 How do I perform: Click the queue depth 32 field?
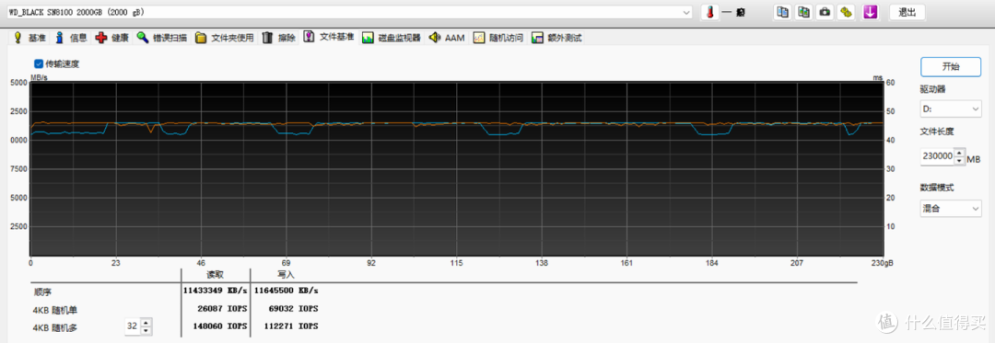click(x=133, y=326)
